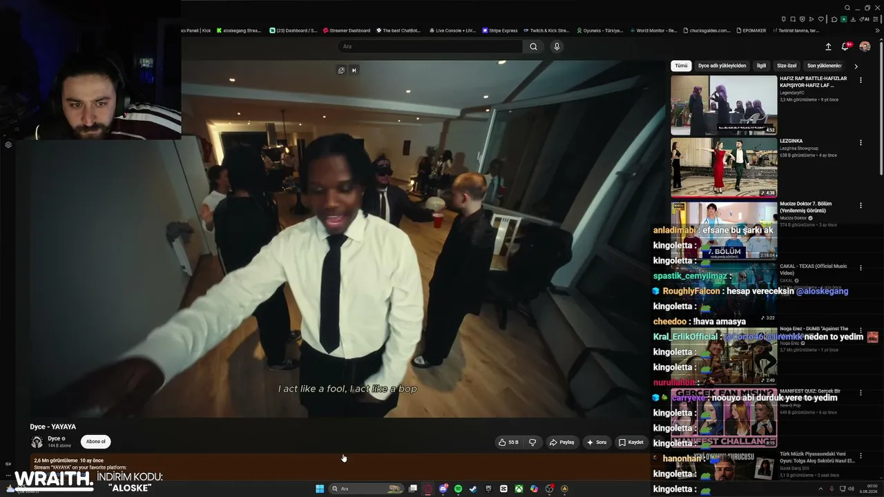Open Epic Games Launcher from the taskbar
Viewport: 884px width, 497px height.
pos(488,489)
